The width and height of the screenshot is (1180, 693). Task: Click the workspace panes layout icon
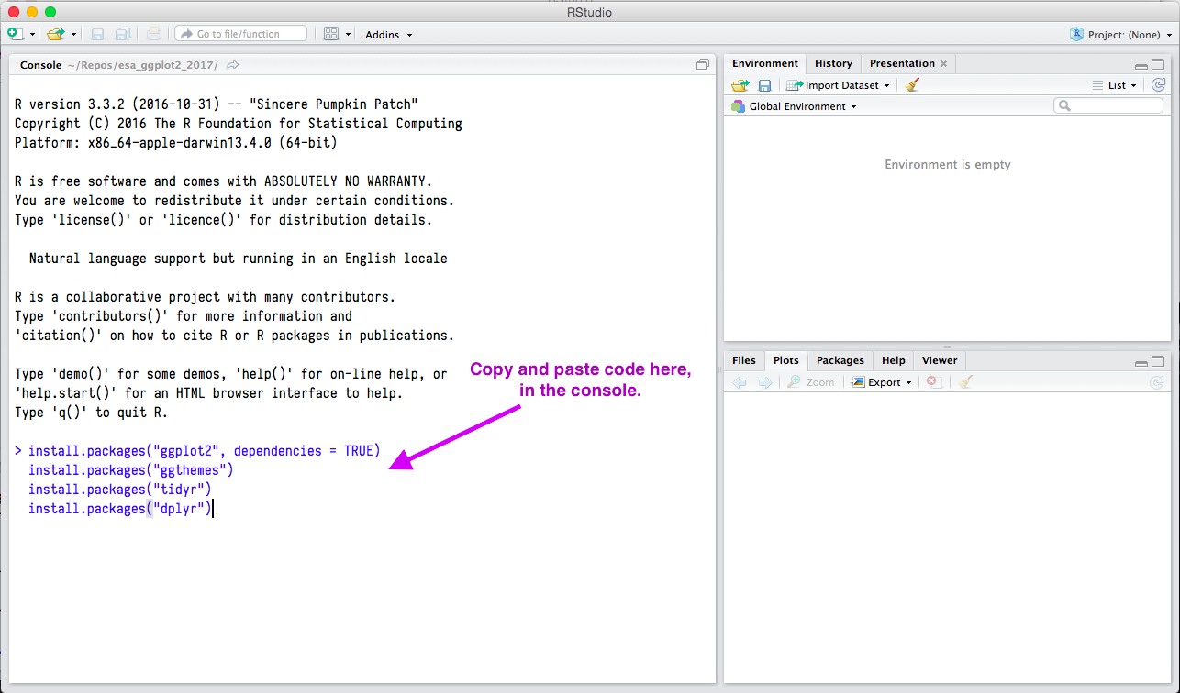(331, 34)
